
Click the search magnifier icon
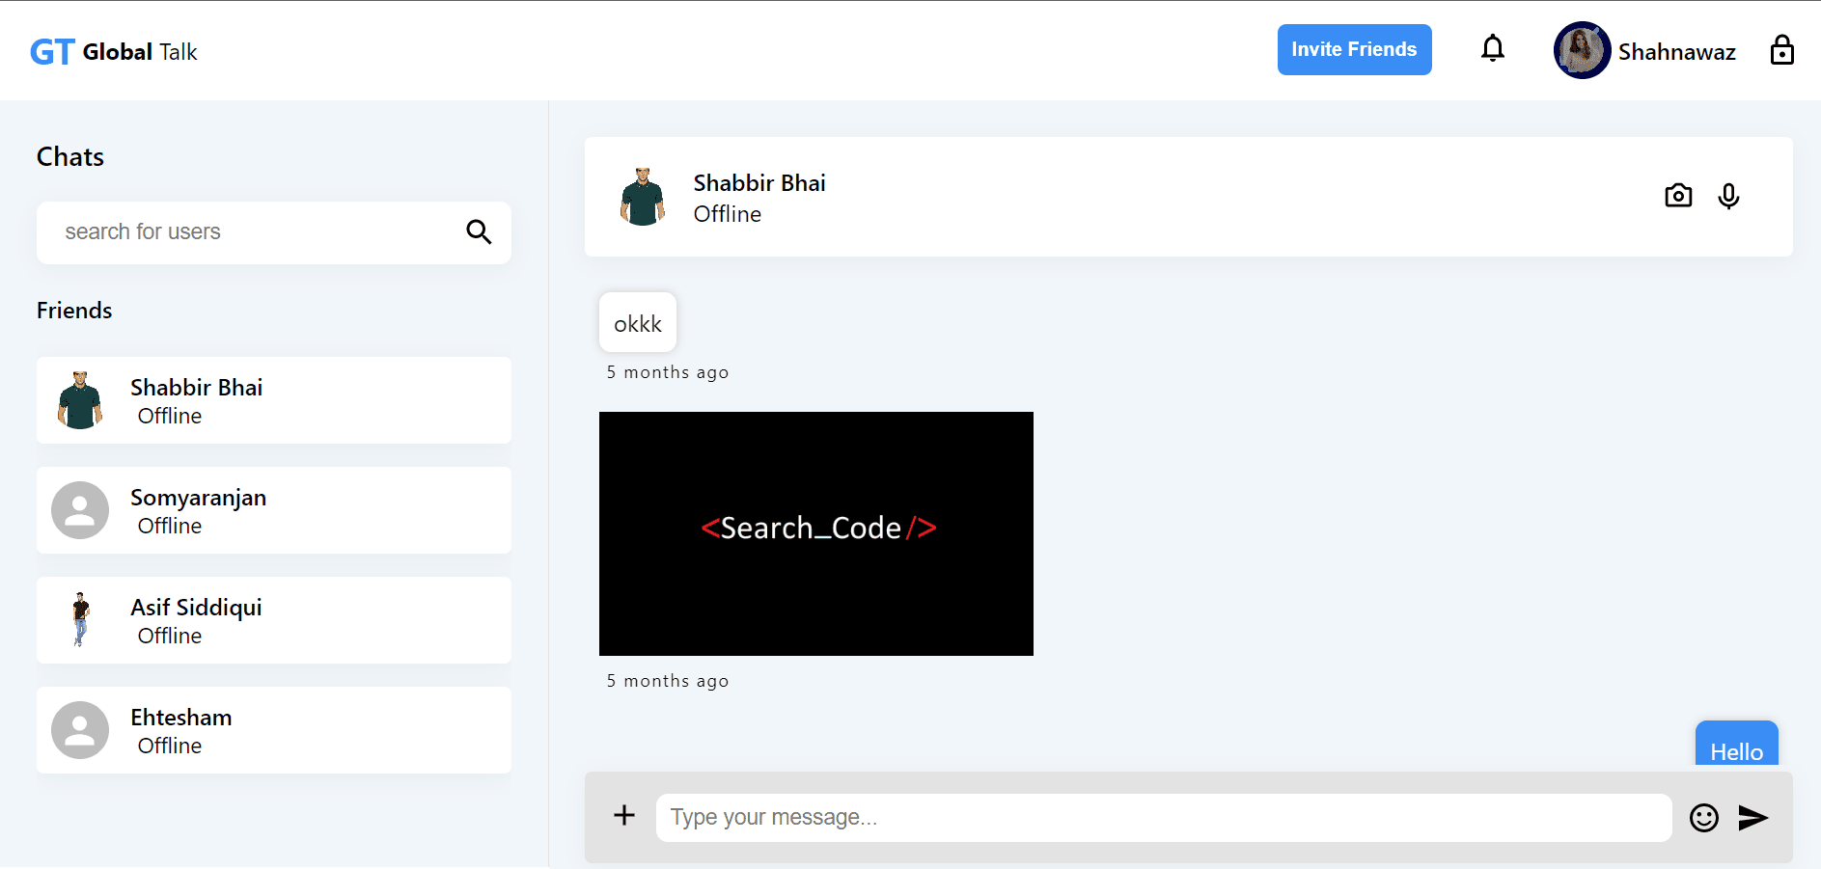[479, 231]
